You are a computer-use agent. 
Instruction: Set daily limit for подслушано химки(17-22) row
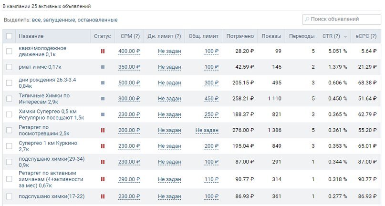click(x=169, y=196)
